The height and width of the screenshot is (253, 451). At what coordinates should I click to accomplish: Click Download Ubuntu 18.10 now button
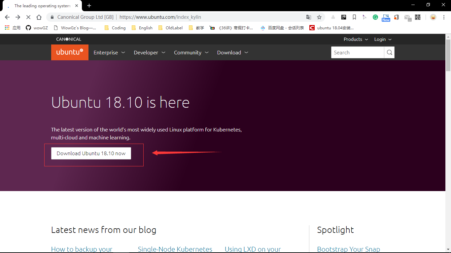[91, 153]
